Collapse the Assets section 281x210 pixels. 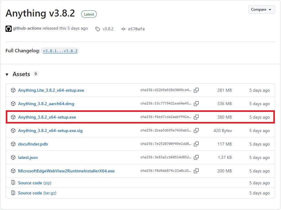point(7,74)
